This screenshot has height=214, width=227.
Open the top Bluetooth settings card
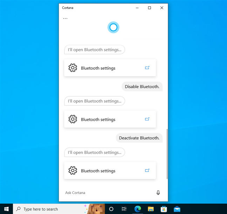110,68
